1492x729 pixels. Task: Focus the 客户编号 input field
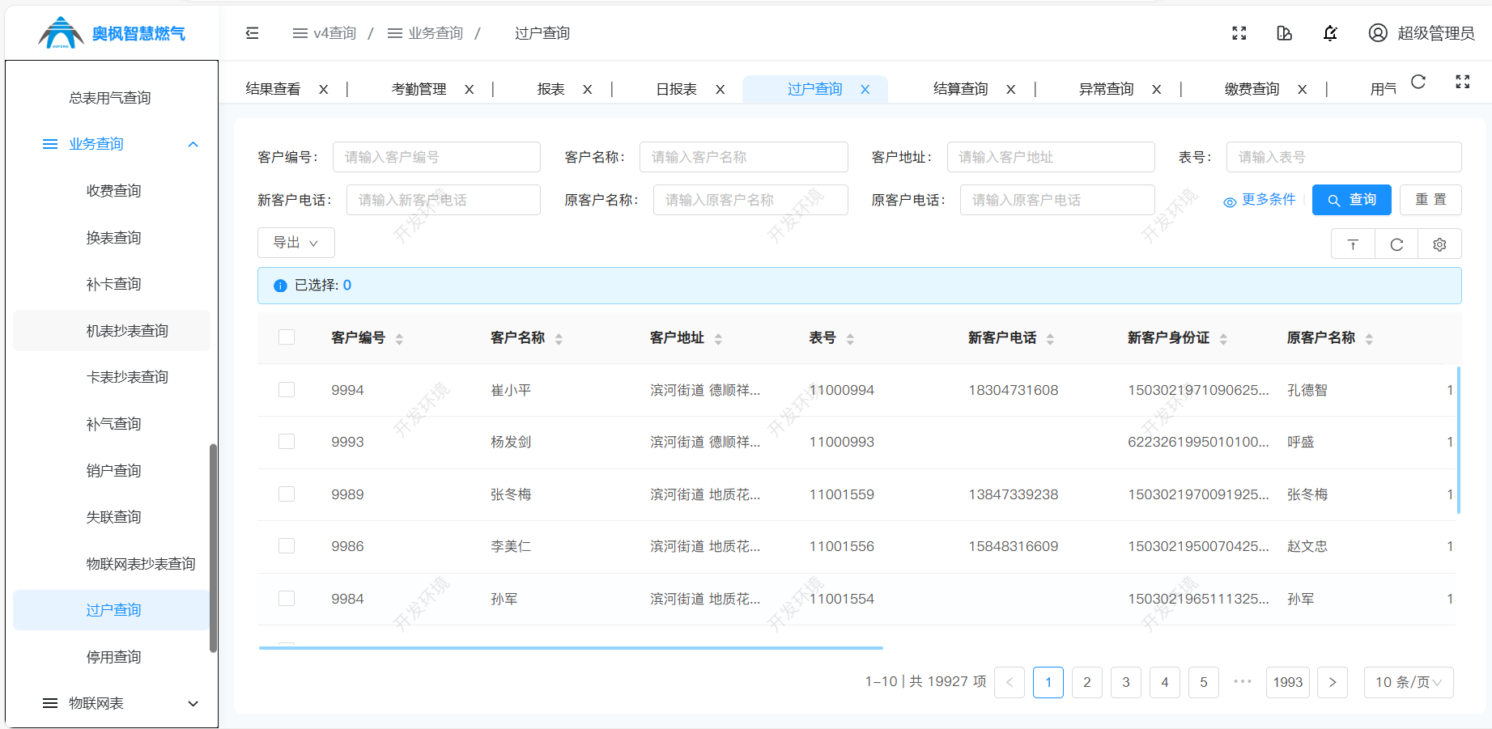pos(436,157)
